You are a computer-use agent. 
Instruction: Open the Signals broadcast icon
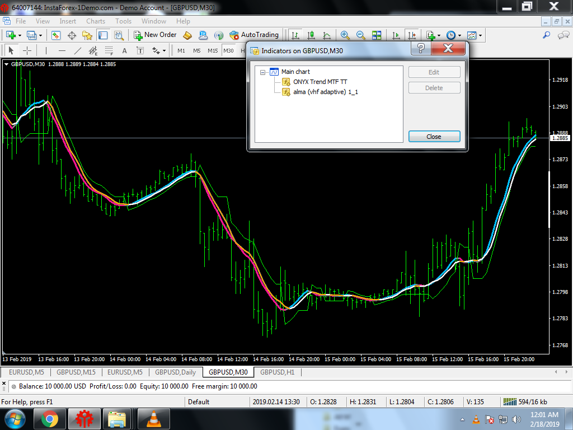219,35
